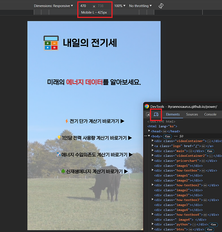Open the 100% zoom level dropdown
Viewport: 222px width, 232px height.
point(119,6)
